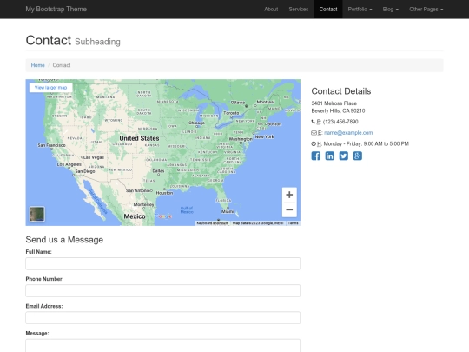The width and height of the screenshot is (469, 352).
Task: Go to the About page
Action: coord(271,10)
